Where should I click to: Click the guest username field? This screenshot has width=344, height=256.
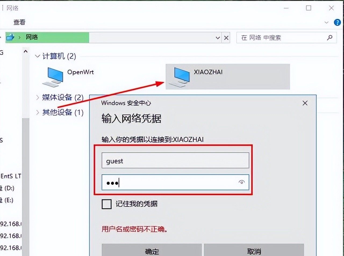175,161
